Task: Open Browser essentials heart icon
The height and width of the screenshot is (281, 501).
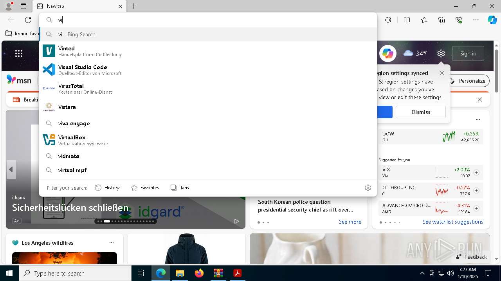Action: [459, 20]
